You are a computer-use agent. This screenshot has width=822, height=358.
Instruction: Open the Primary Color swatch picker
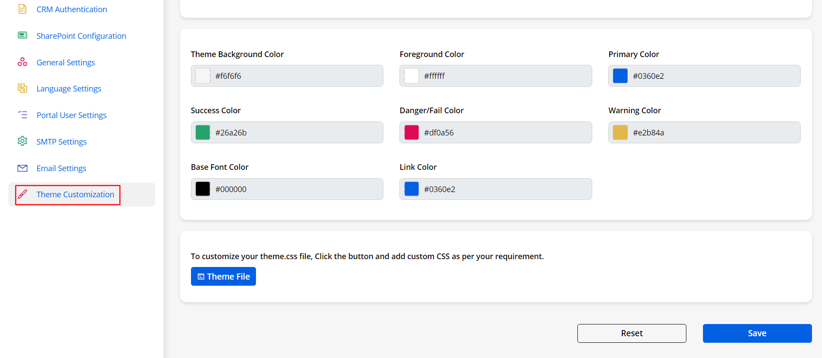coord(620,76)
